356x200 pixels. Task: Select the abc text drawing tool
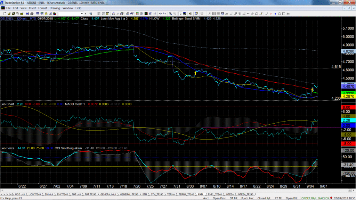tap(288, 14)
